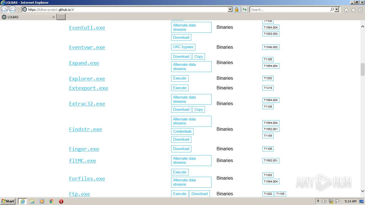The width and height of the screenshot is (365, 205).
Task: Open the Windows Start menu
Action: (8, 201)
